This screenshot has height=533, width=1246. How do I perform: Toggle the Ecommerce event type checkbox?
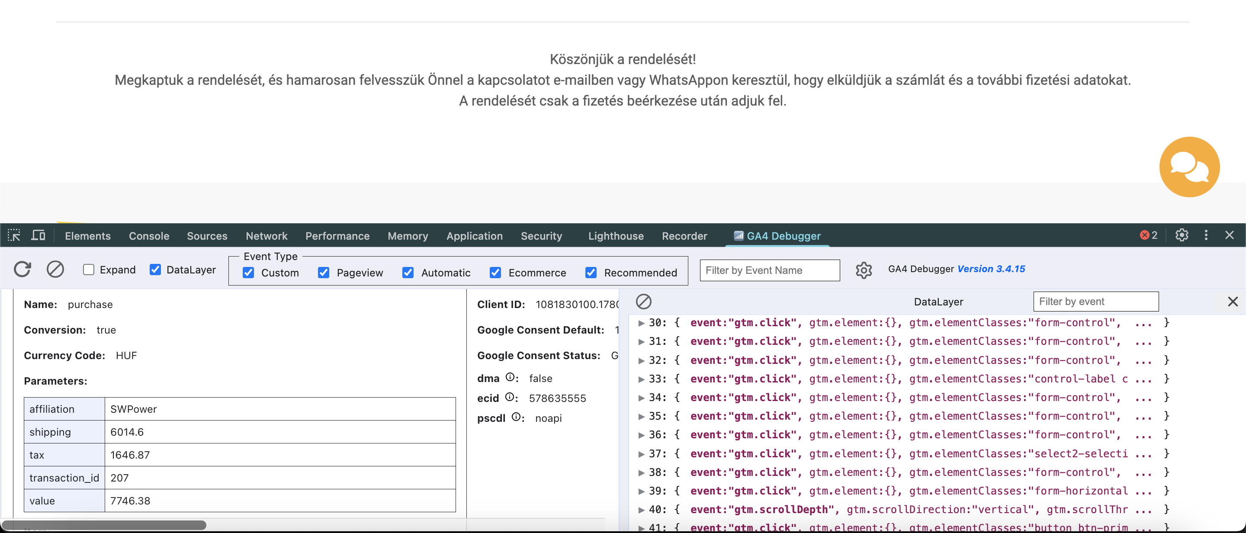click(495, 273)
